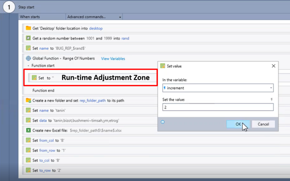Image resolution: width=290 pixels, height=181 pixels.
Task: Click the icon of Set to_col command
Action: point(28,160)
